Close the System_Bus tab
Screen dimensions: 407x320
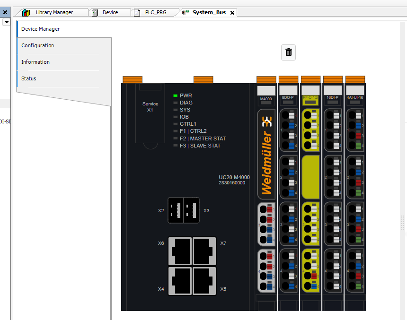[x=232, y=13]
